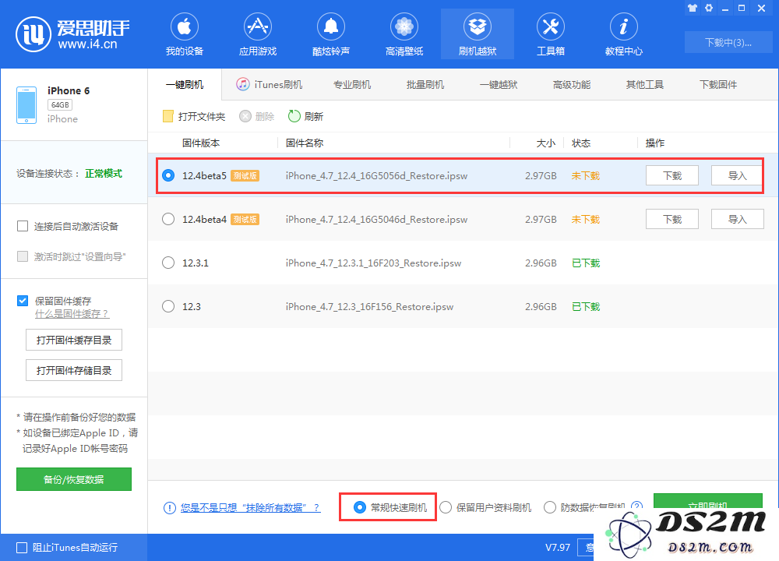Toggle 激活时跳过"设置向导" checkbox
This screenshot has width=779, height=561.
pyautogui.click(x=23, y=256)
